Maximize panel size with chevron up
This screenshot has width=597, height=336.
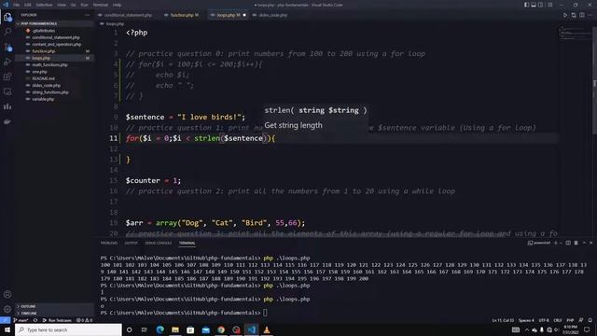[x=584, y=243]
